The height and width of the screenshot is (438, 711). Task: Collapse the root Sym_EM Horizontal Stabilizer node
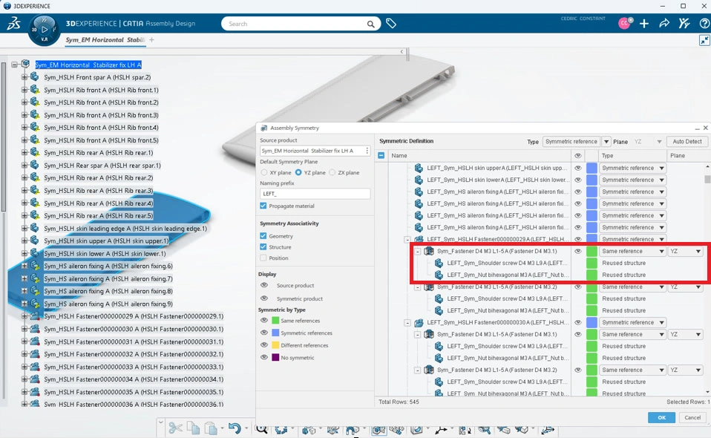[15, 65]
